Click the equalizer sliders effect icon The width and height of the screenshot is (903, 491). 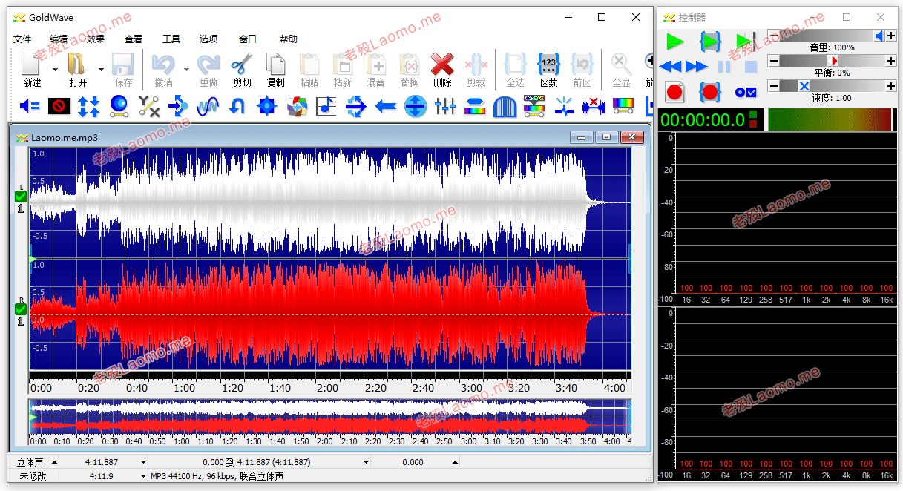tap(445, 106)
